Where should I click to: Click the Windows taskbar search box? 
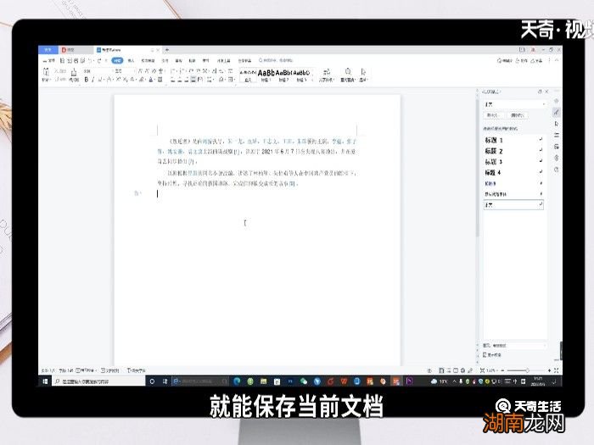click(98, 381)
